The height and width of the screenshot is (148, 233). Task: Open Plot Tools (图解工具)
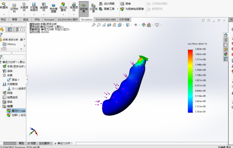coord(107,9)
